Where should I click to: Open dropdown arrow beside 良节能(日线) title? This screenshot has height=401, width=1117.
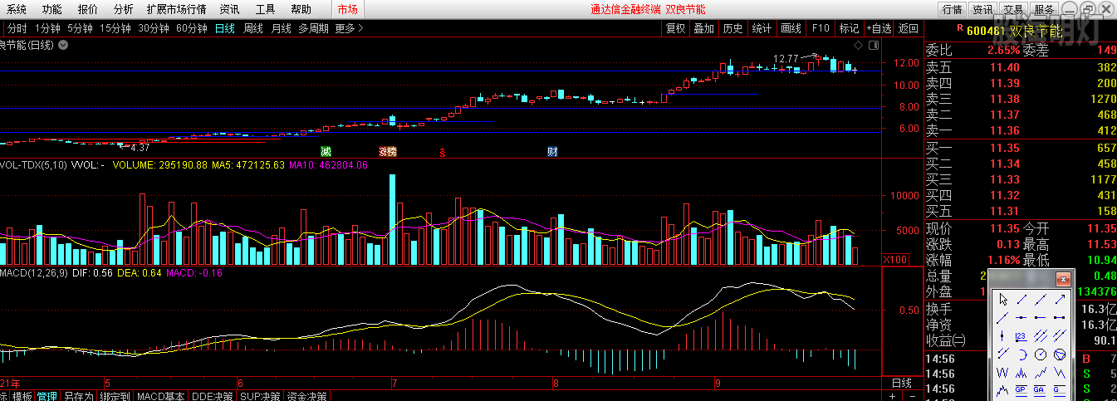63,45
